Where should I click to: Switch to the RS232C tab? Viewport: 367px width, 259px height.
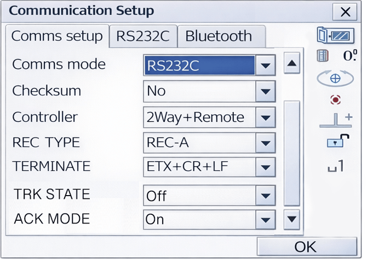pos(143,37)
